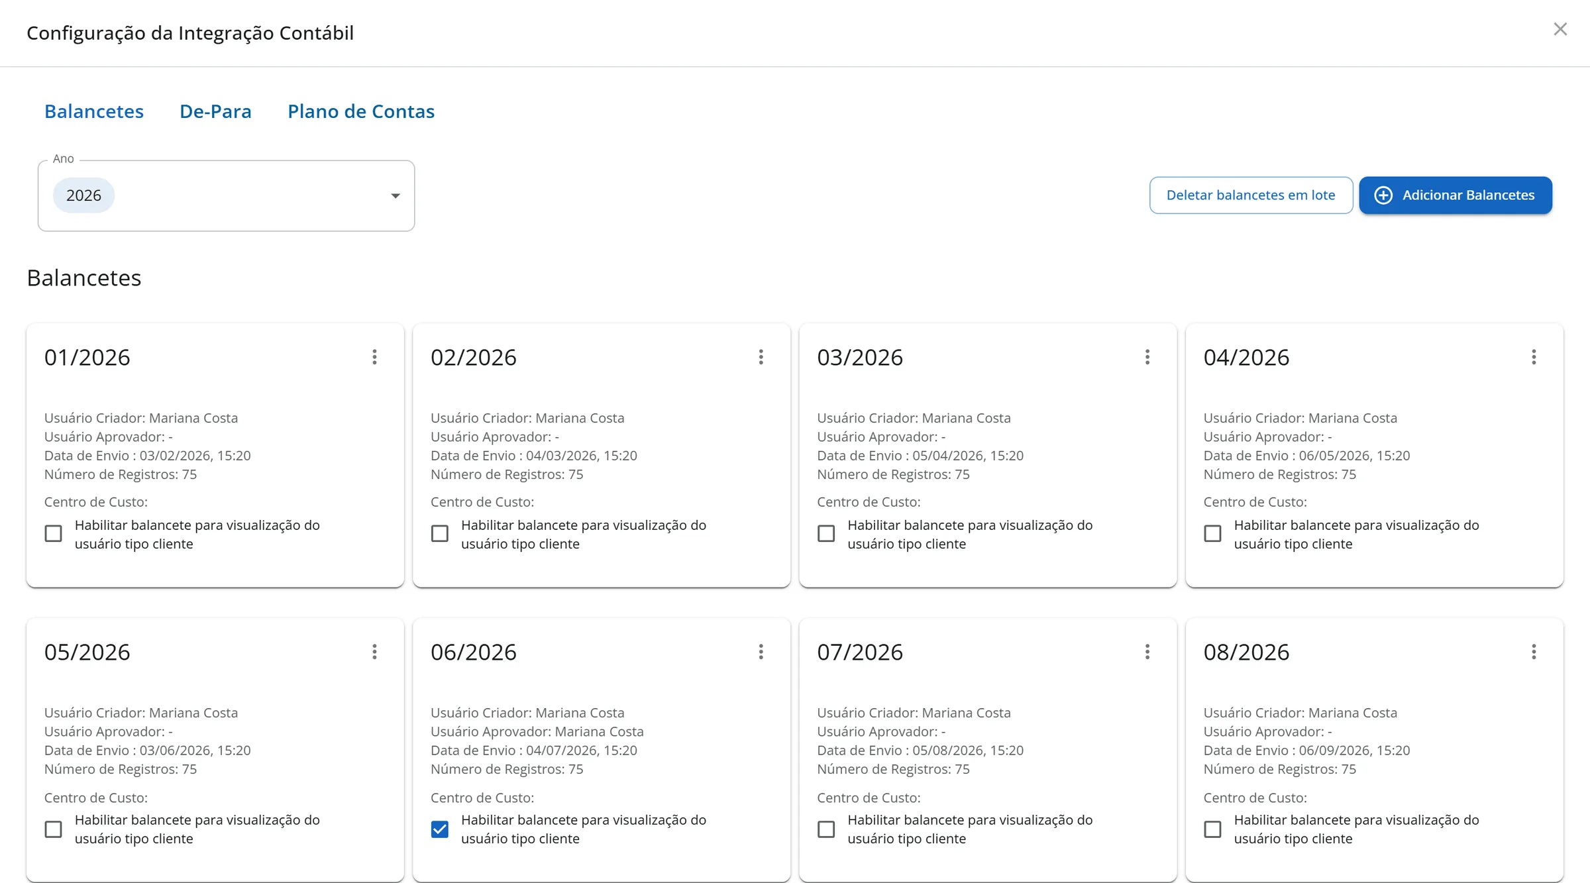The width and height of the screenshot is (1590, 883).
Task: Open options menu for 02/2026 balancete
Action: pos(761,357)
